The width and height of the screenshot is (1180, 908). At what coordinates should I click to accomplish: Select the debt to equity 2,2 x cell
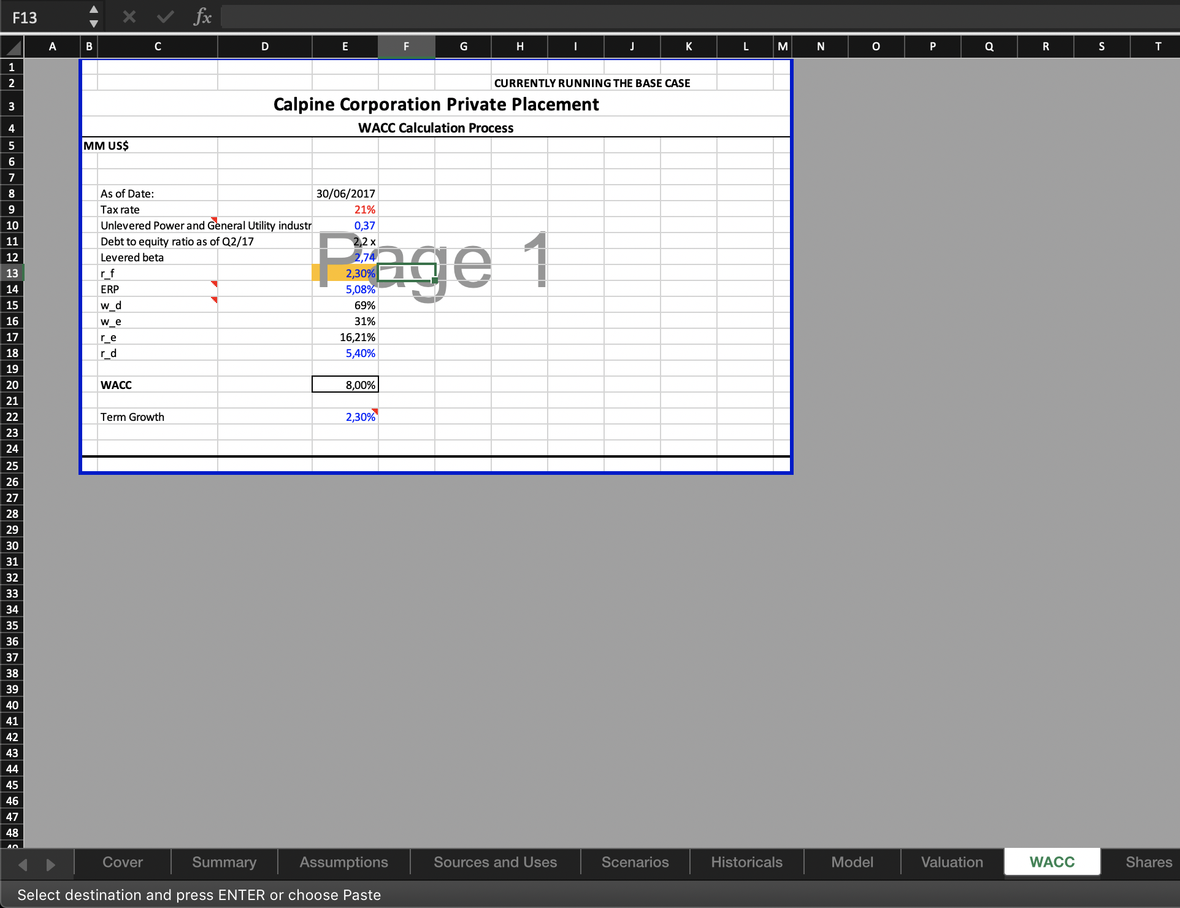pyautogui.click(x=345, y=241)
